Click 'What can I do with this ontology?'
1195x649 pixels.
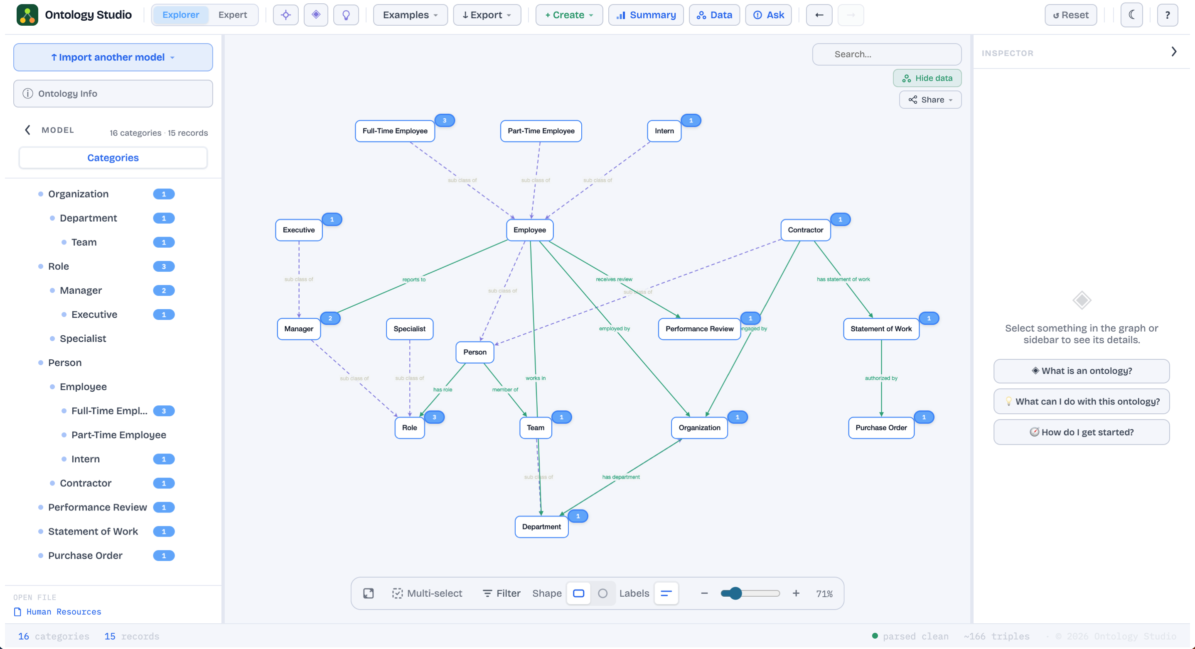point(1081,402)
